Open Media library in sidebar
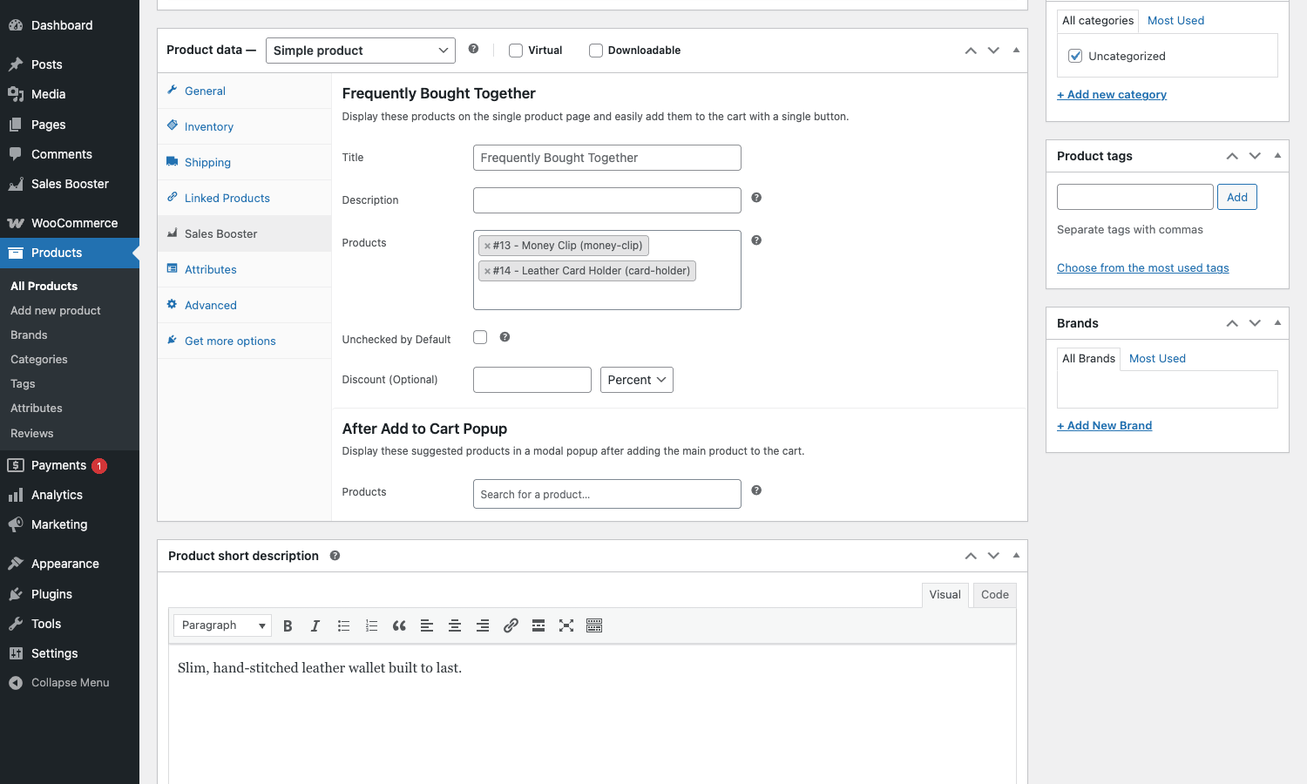 click(70, 94)
